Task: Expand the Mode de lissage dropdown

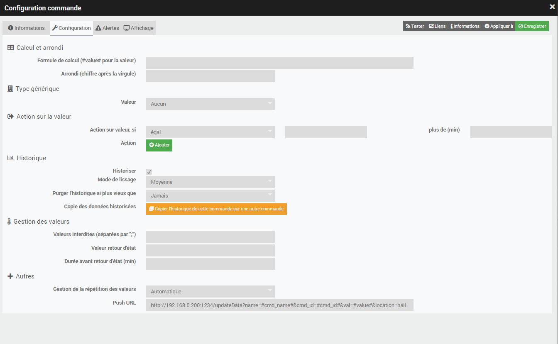Action: coord(210,182)
